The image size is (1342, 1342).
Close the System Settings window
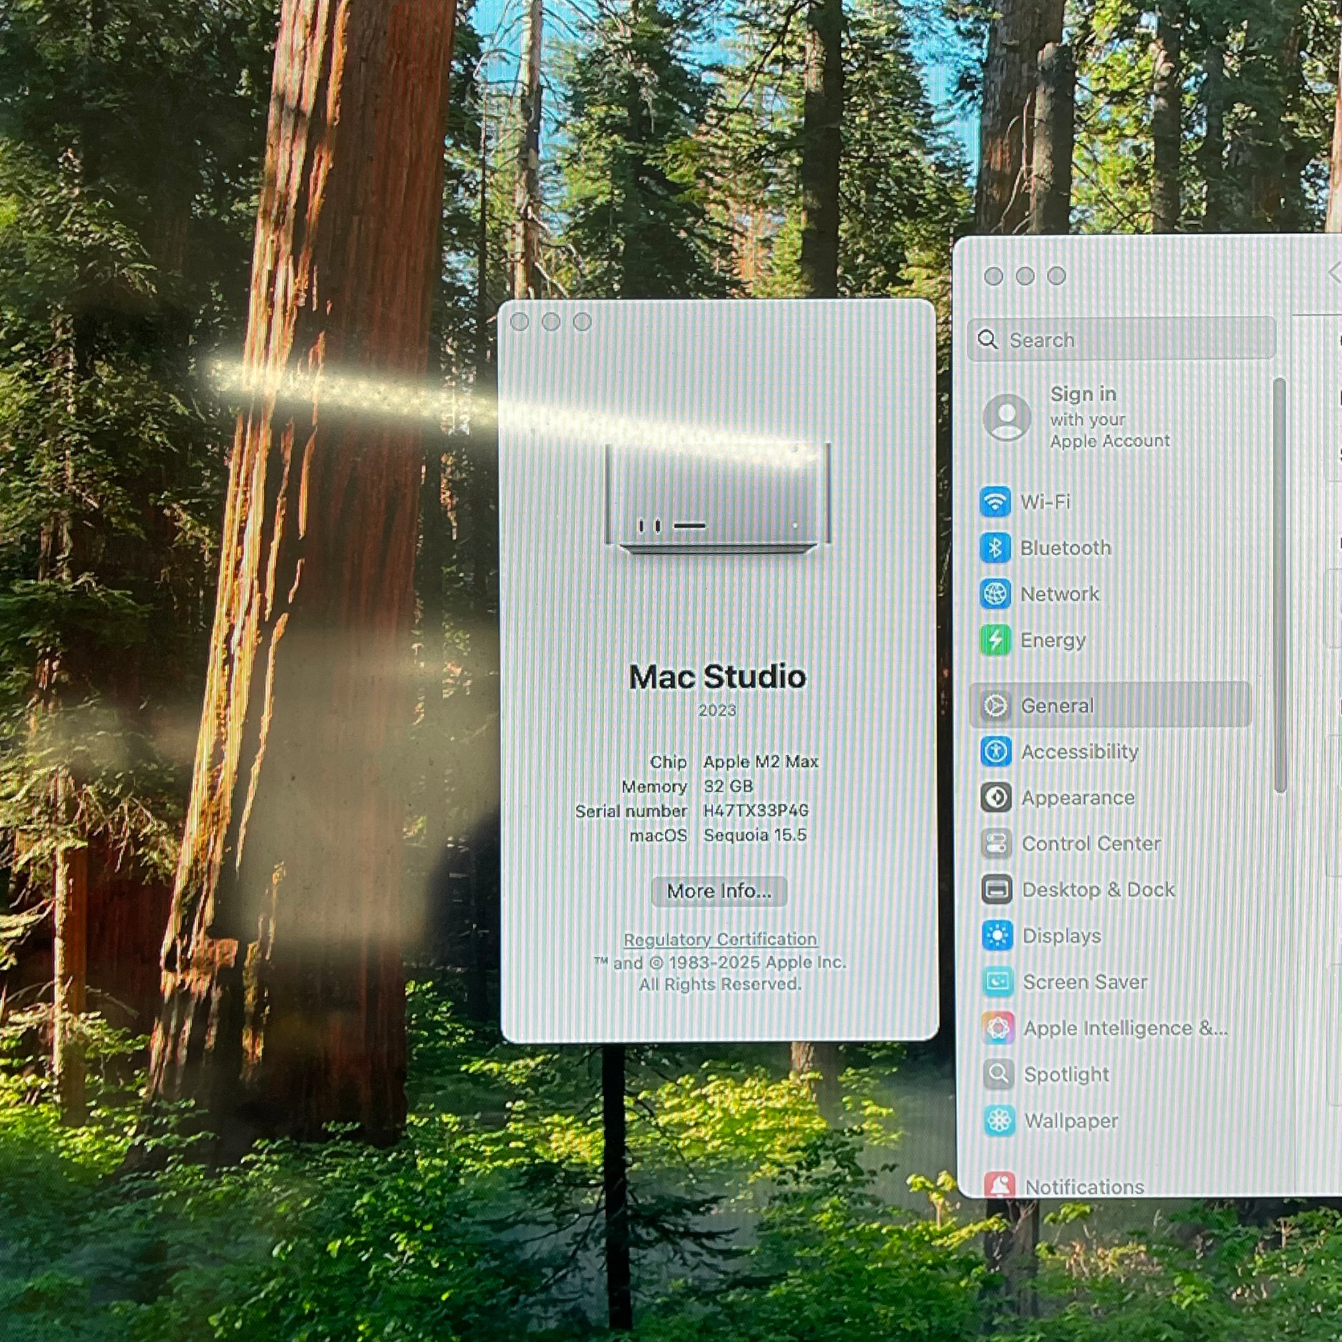tap(993, 276)
